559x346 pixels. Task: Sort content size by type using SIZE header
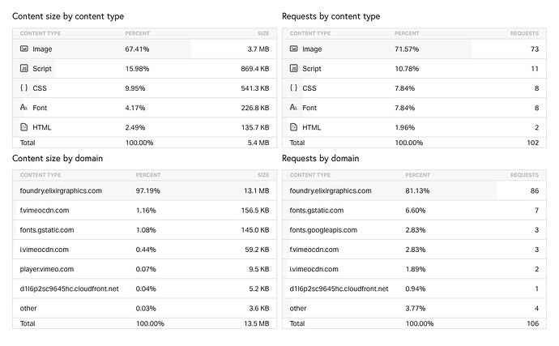click(x=262, y=34)
